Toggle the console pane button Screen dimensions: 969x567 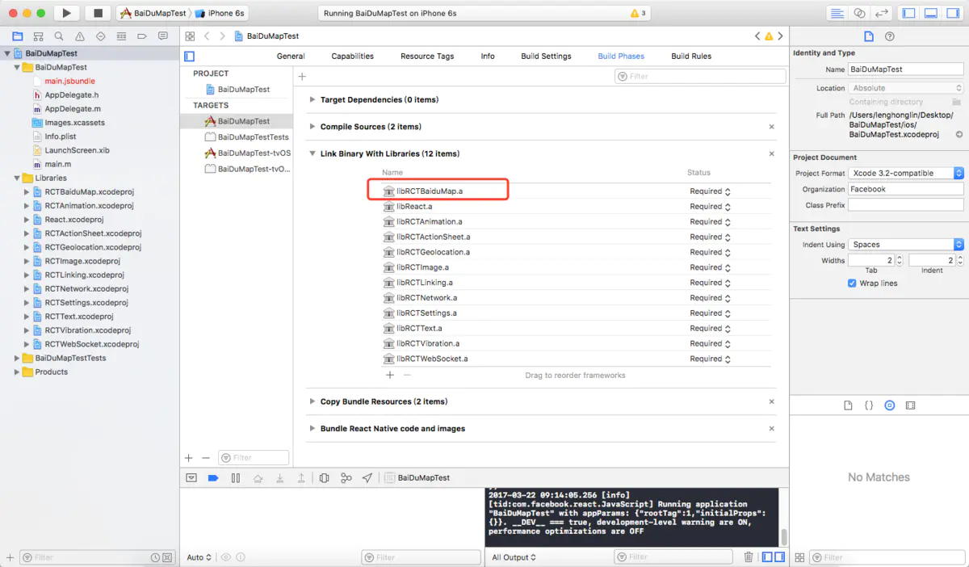click(779, 557)
